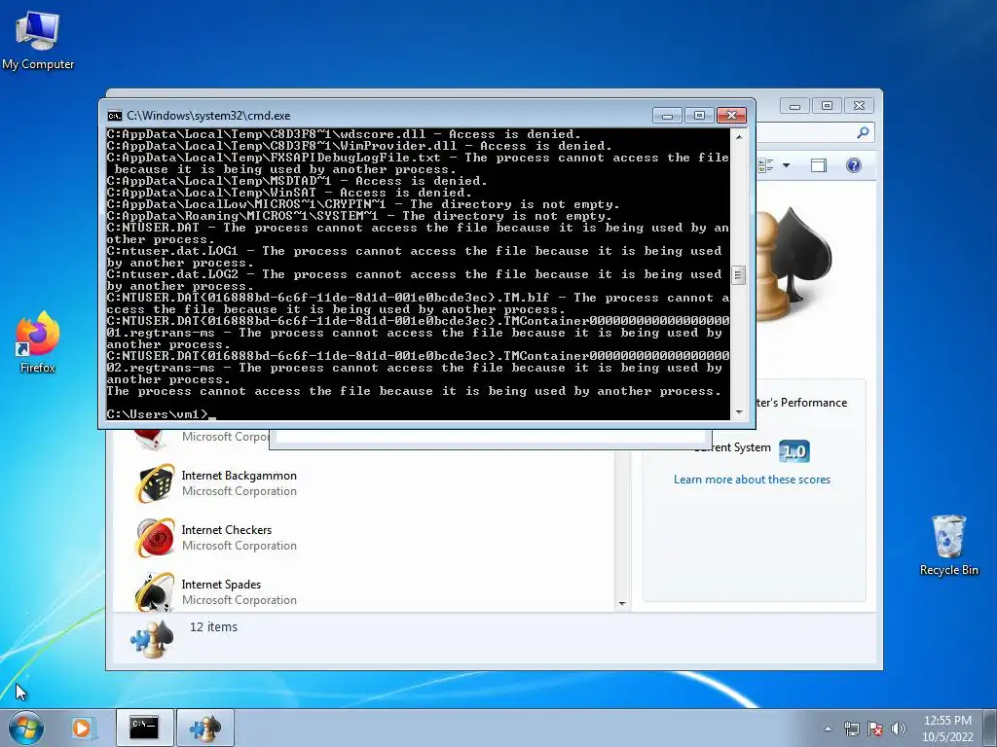
Task: Open Action Center flag tray icon
Action: tap(875, 729)
